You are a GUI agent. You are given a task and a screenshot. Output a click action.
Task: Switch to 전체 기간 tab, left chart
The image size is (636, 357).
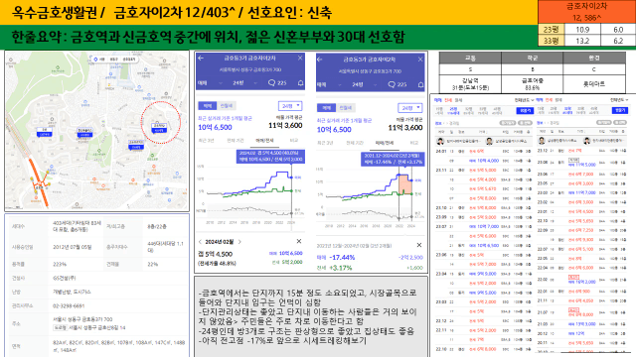pyautogui.click(x=236, y=140)
